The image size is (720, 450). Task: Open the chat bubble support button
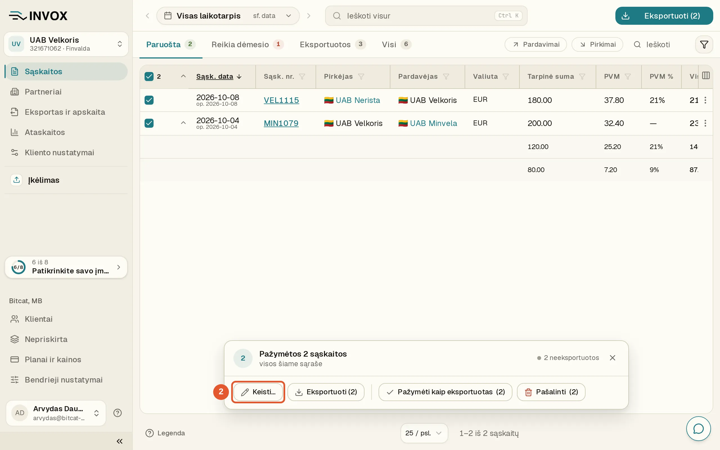pyautogui.click(x=698, y=429)
